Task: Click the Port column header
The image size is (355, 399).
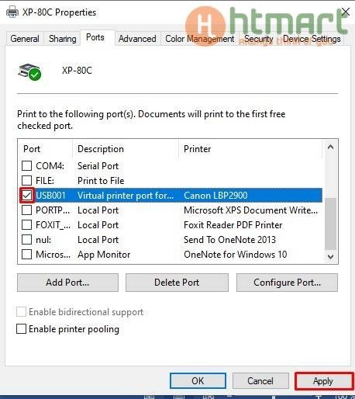Action: tap(46, 149)
